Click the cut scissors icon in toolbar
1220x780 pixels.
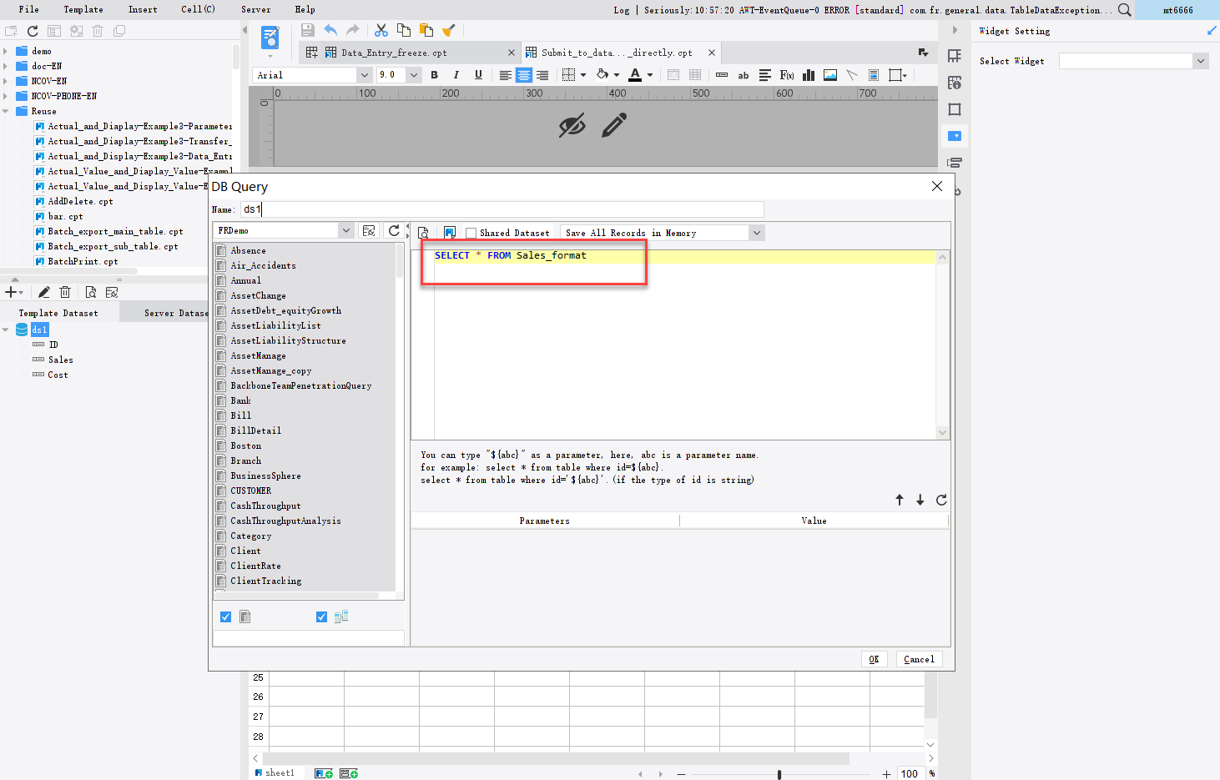[x=381, y=31]
